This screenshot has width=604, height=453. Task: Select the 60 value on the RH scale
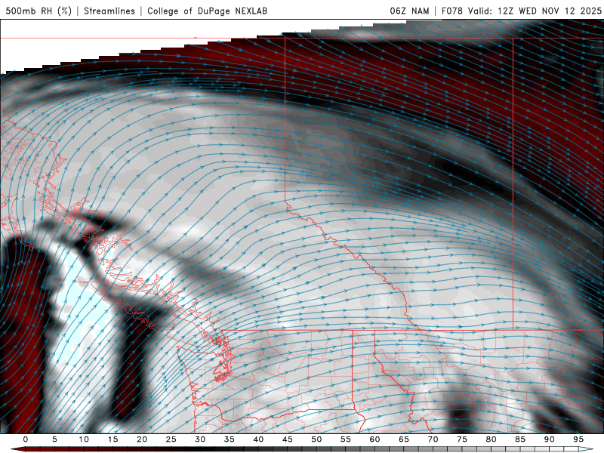pyautogui.click(x=374, y=439)
